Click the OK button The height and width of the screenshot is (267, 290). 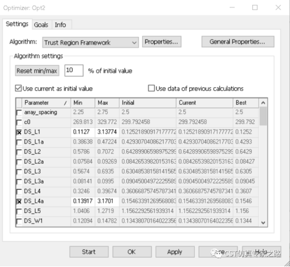click(x=132, y=252)
